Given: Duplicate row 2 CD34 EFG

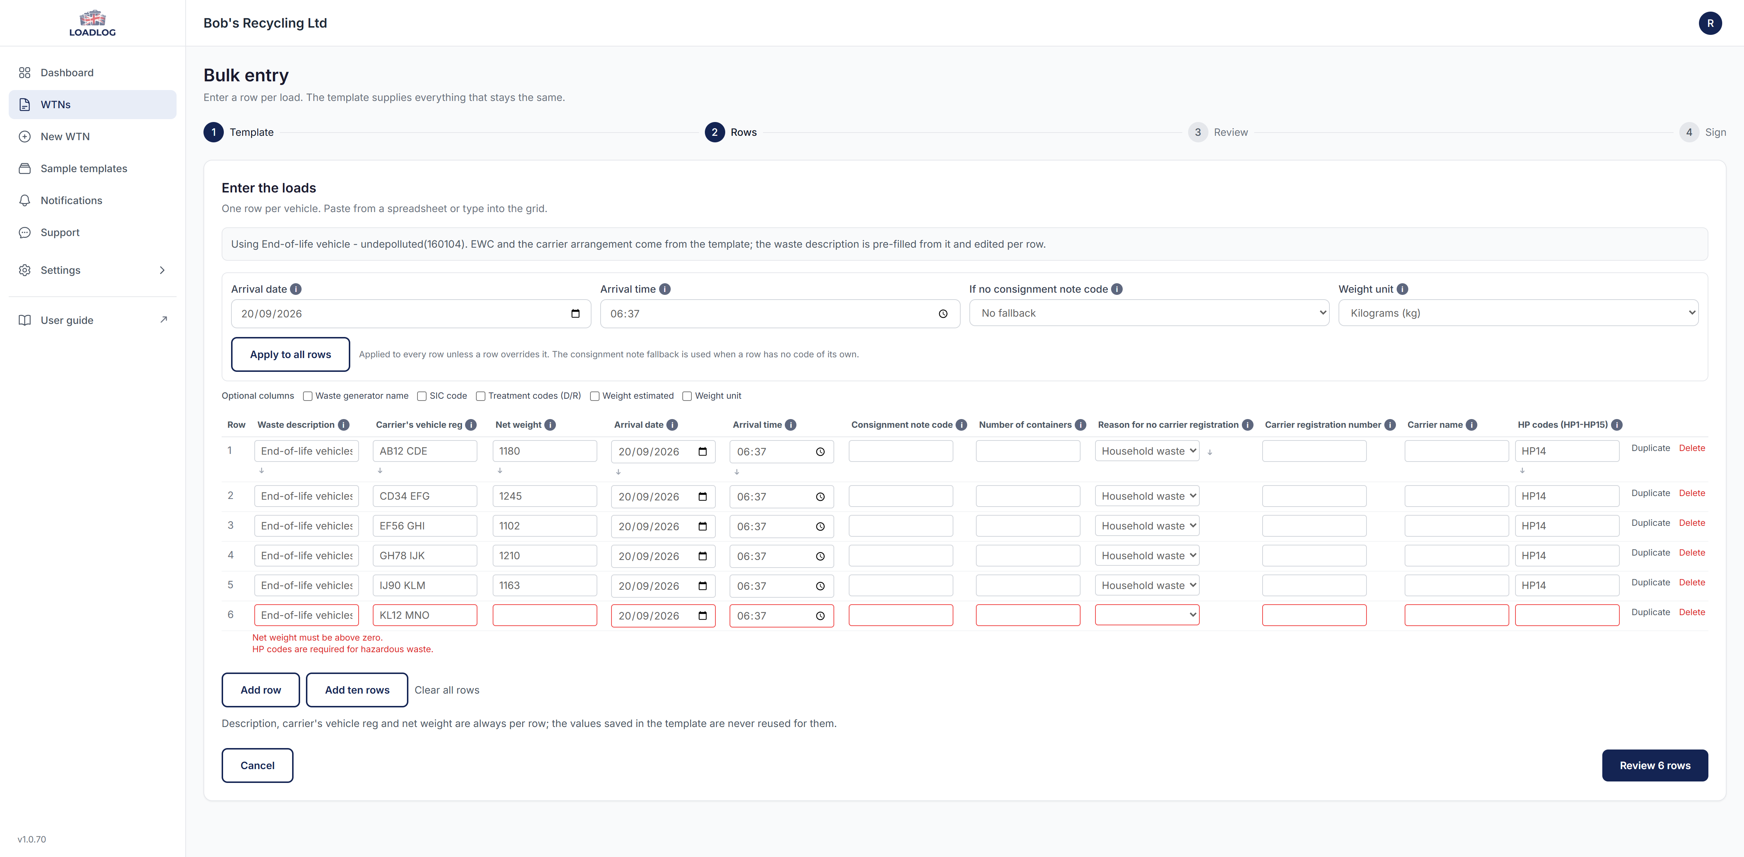Looking at the screenshot, I should (x=1651, y=493).
